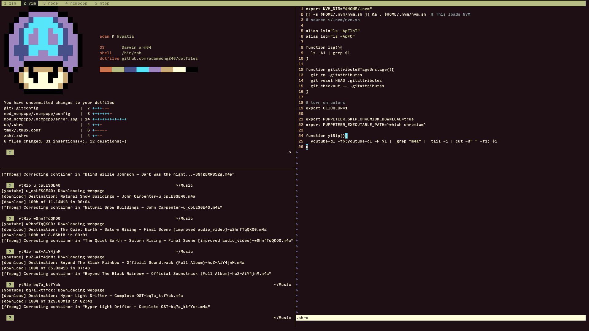Click the prompt badge before ytRip u_cpLESGE40
Screen dimensions: 589x331
point(10,185)
